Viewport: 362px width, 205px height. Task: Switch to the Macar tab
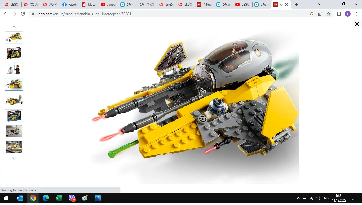[89, 5]
